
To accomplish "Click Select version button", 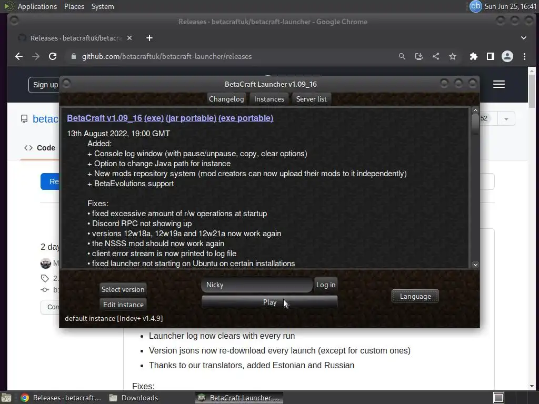I will pos(123,289).
